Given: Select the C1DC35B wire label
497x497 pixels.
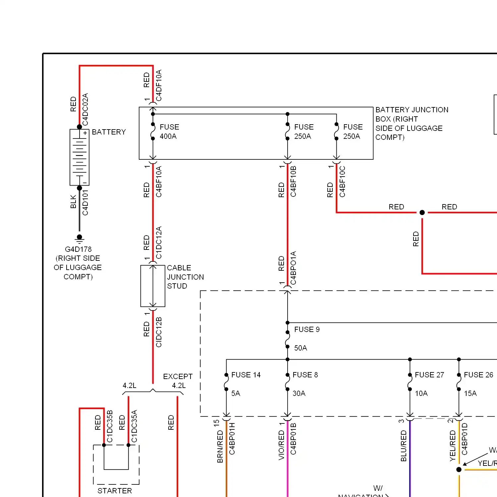Looking at the screenshot, I should (x=110, y=426).
